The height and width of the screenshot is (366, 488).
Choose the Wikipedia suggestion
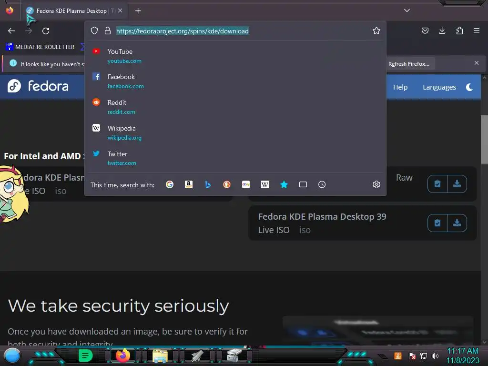235,133
